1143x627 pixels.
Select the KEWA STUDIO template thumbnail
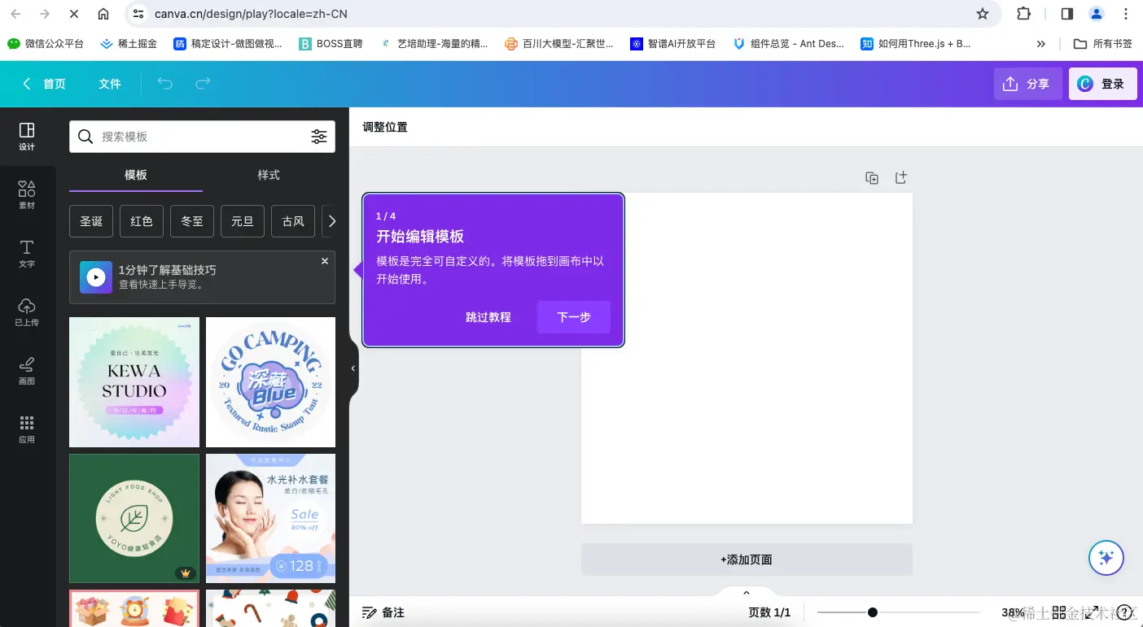point(134,381)
